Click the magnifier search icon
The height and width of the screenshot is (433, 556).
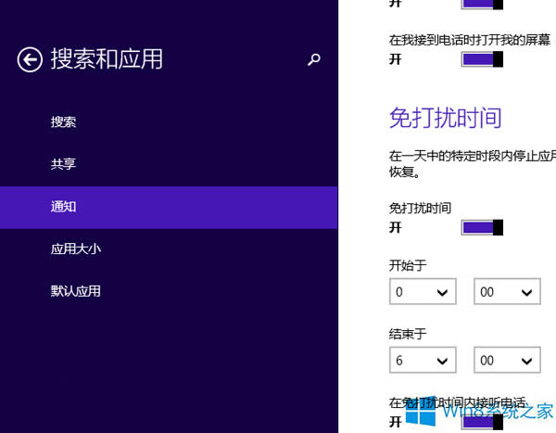(314, 60)
